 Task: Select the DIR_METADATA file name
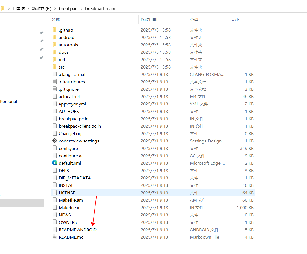(x=75, y=178)
